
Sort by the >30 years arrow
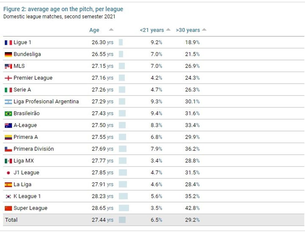coord(204,30)
